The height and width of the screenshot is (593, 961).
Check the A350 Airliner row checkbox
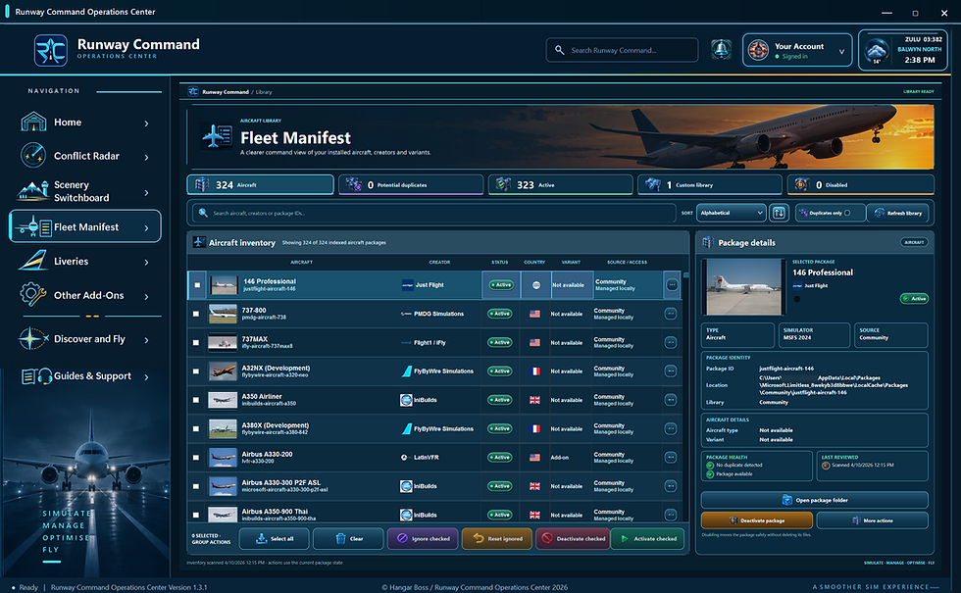[x=196, y=400]
